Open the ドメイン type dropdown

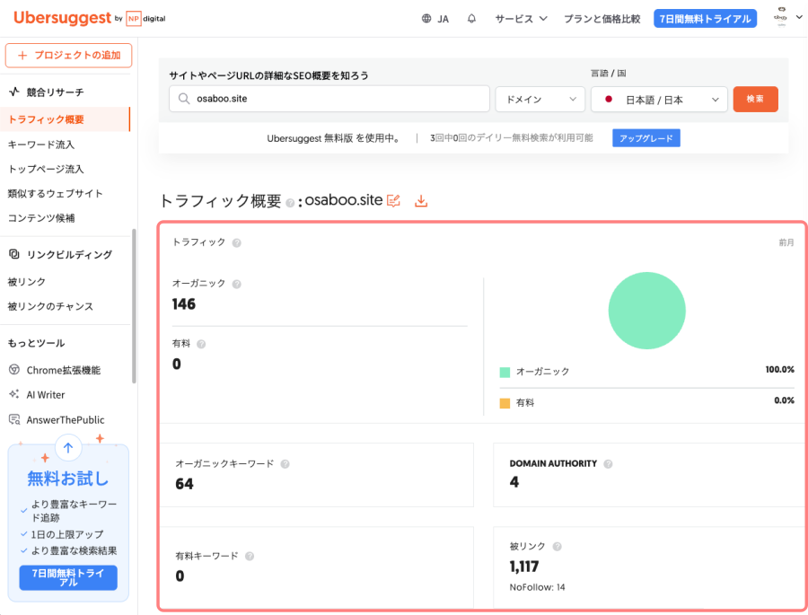coord(540,100)
